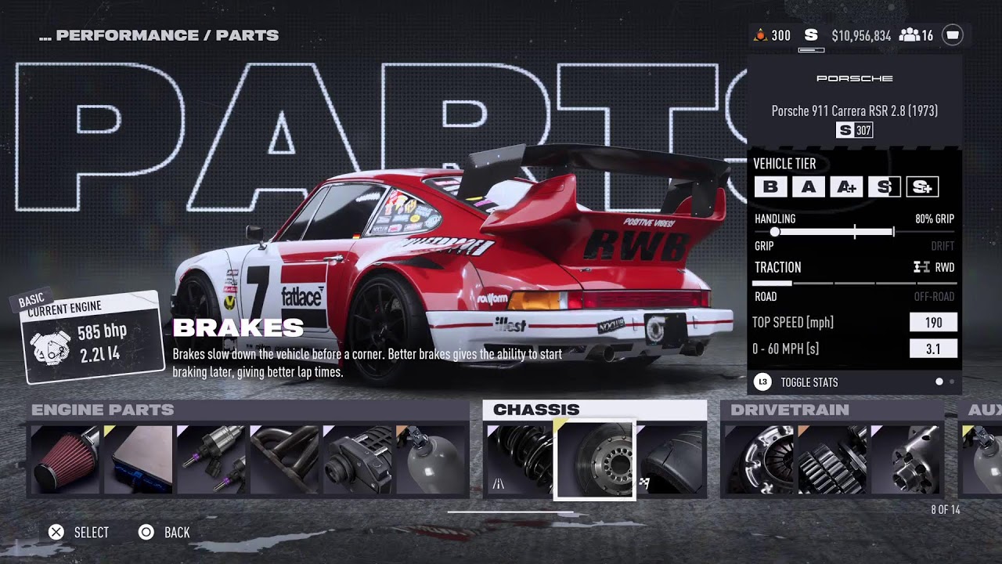This screenshot has height=564, width=1002.
Task: Click the Porsche 911 Carrera RSR name
Action: tap(855, 110)
